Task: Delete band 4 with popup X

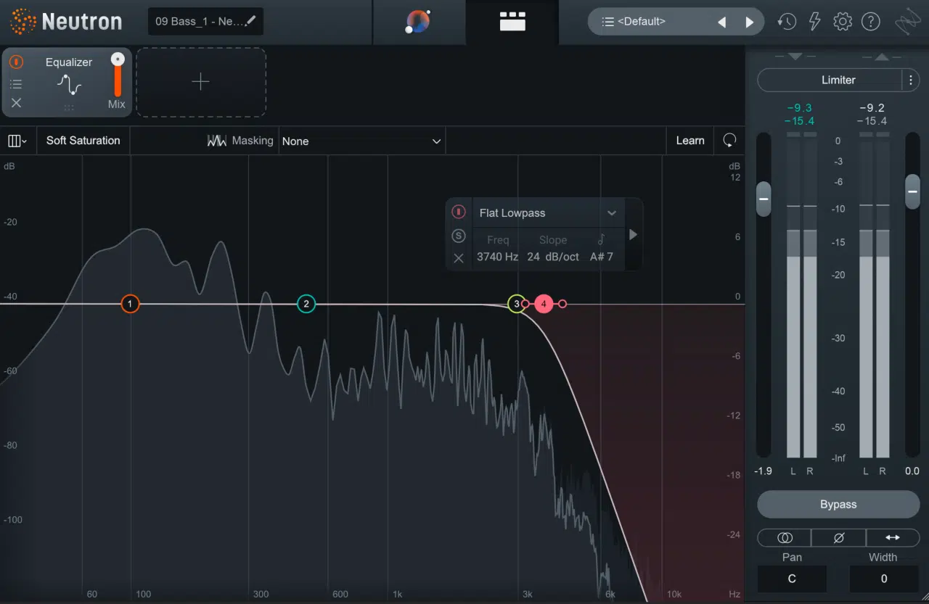Action: 459,258
